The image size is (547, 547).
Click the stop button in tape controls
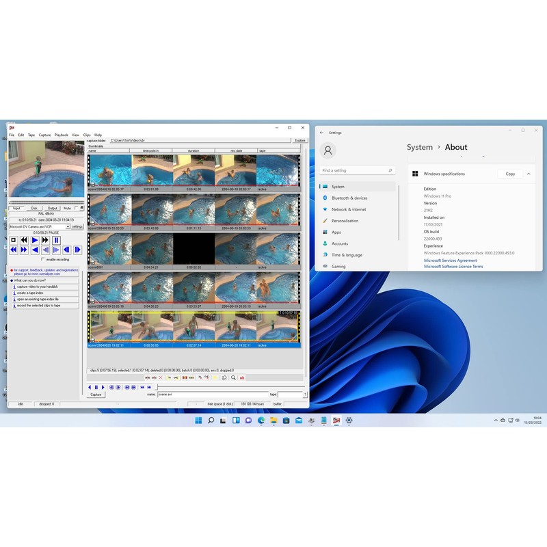(x=13, y=240)
